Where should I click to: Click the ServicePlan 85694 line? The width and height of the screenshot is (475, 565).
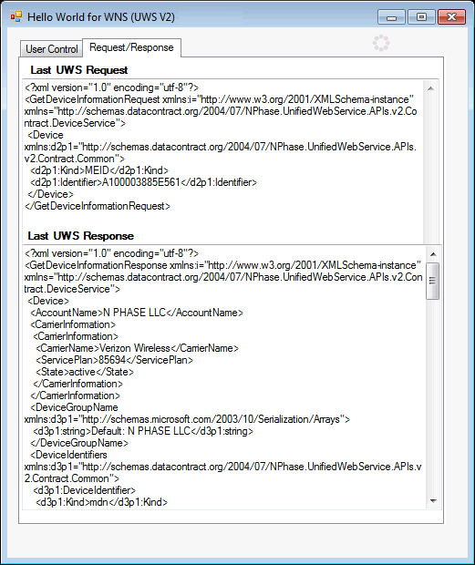(114, 360)
